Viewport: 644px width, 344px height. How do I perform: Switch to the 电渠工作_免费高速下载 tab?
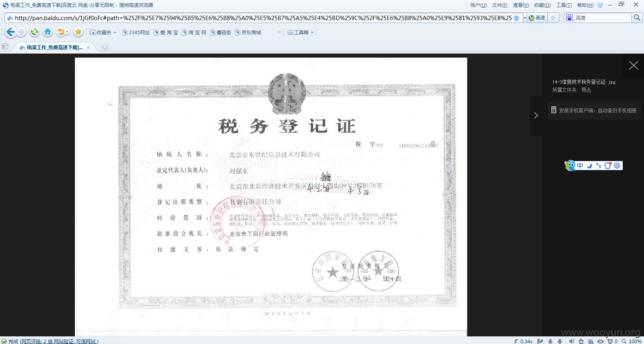54,47
